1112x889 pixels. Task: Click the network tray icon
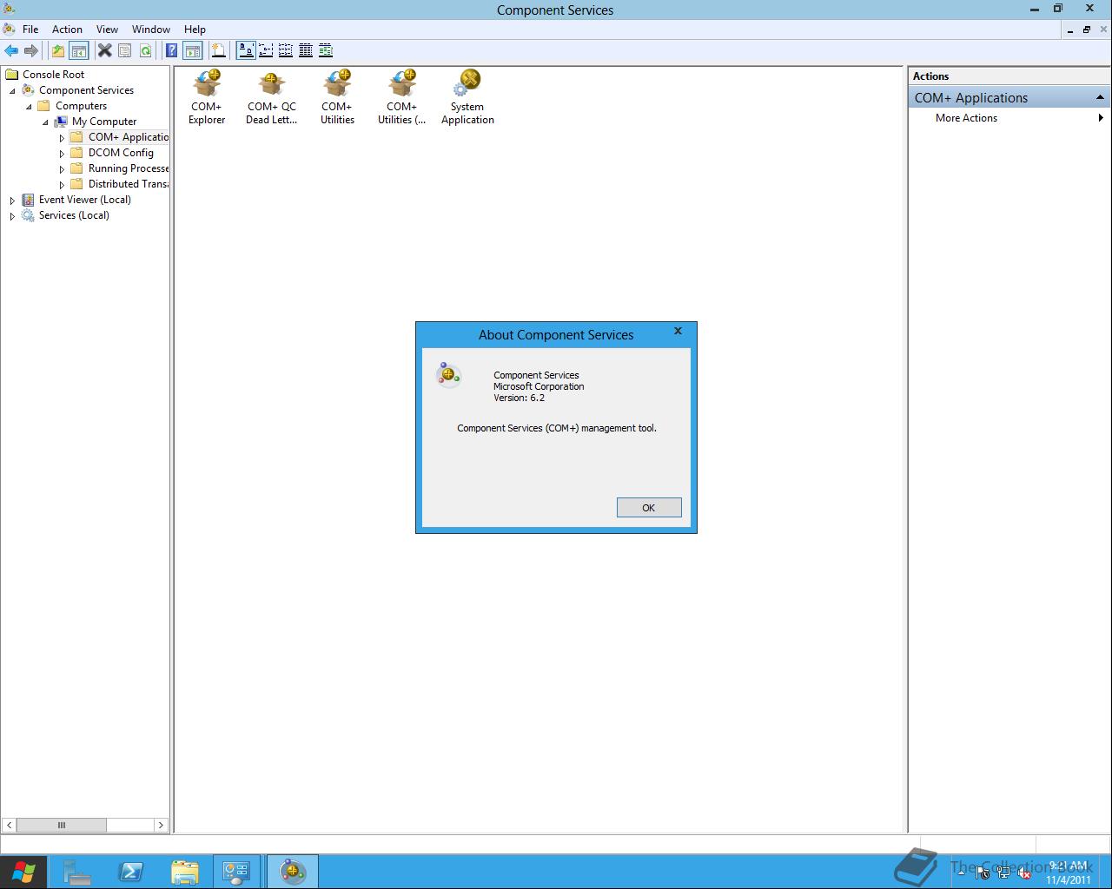1003,874
